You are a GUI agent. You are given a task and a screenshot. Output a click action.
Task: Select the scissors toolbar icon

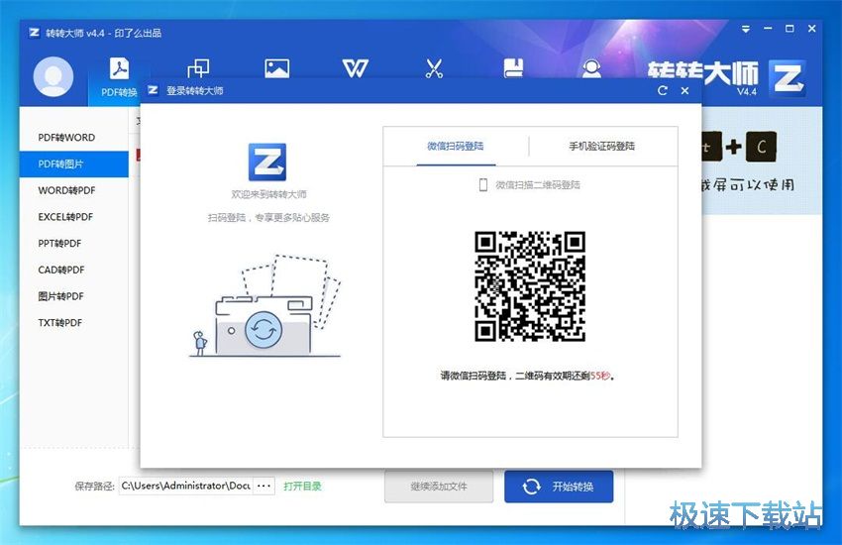click(x=434, y=68)
